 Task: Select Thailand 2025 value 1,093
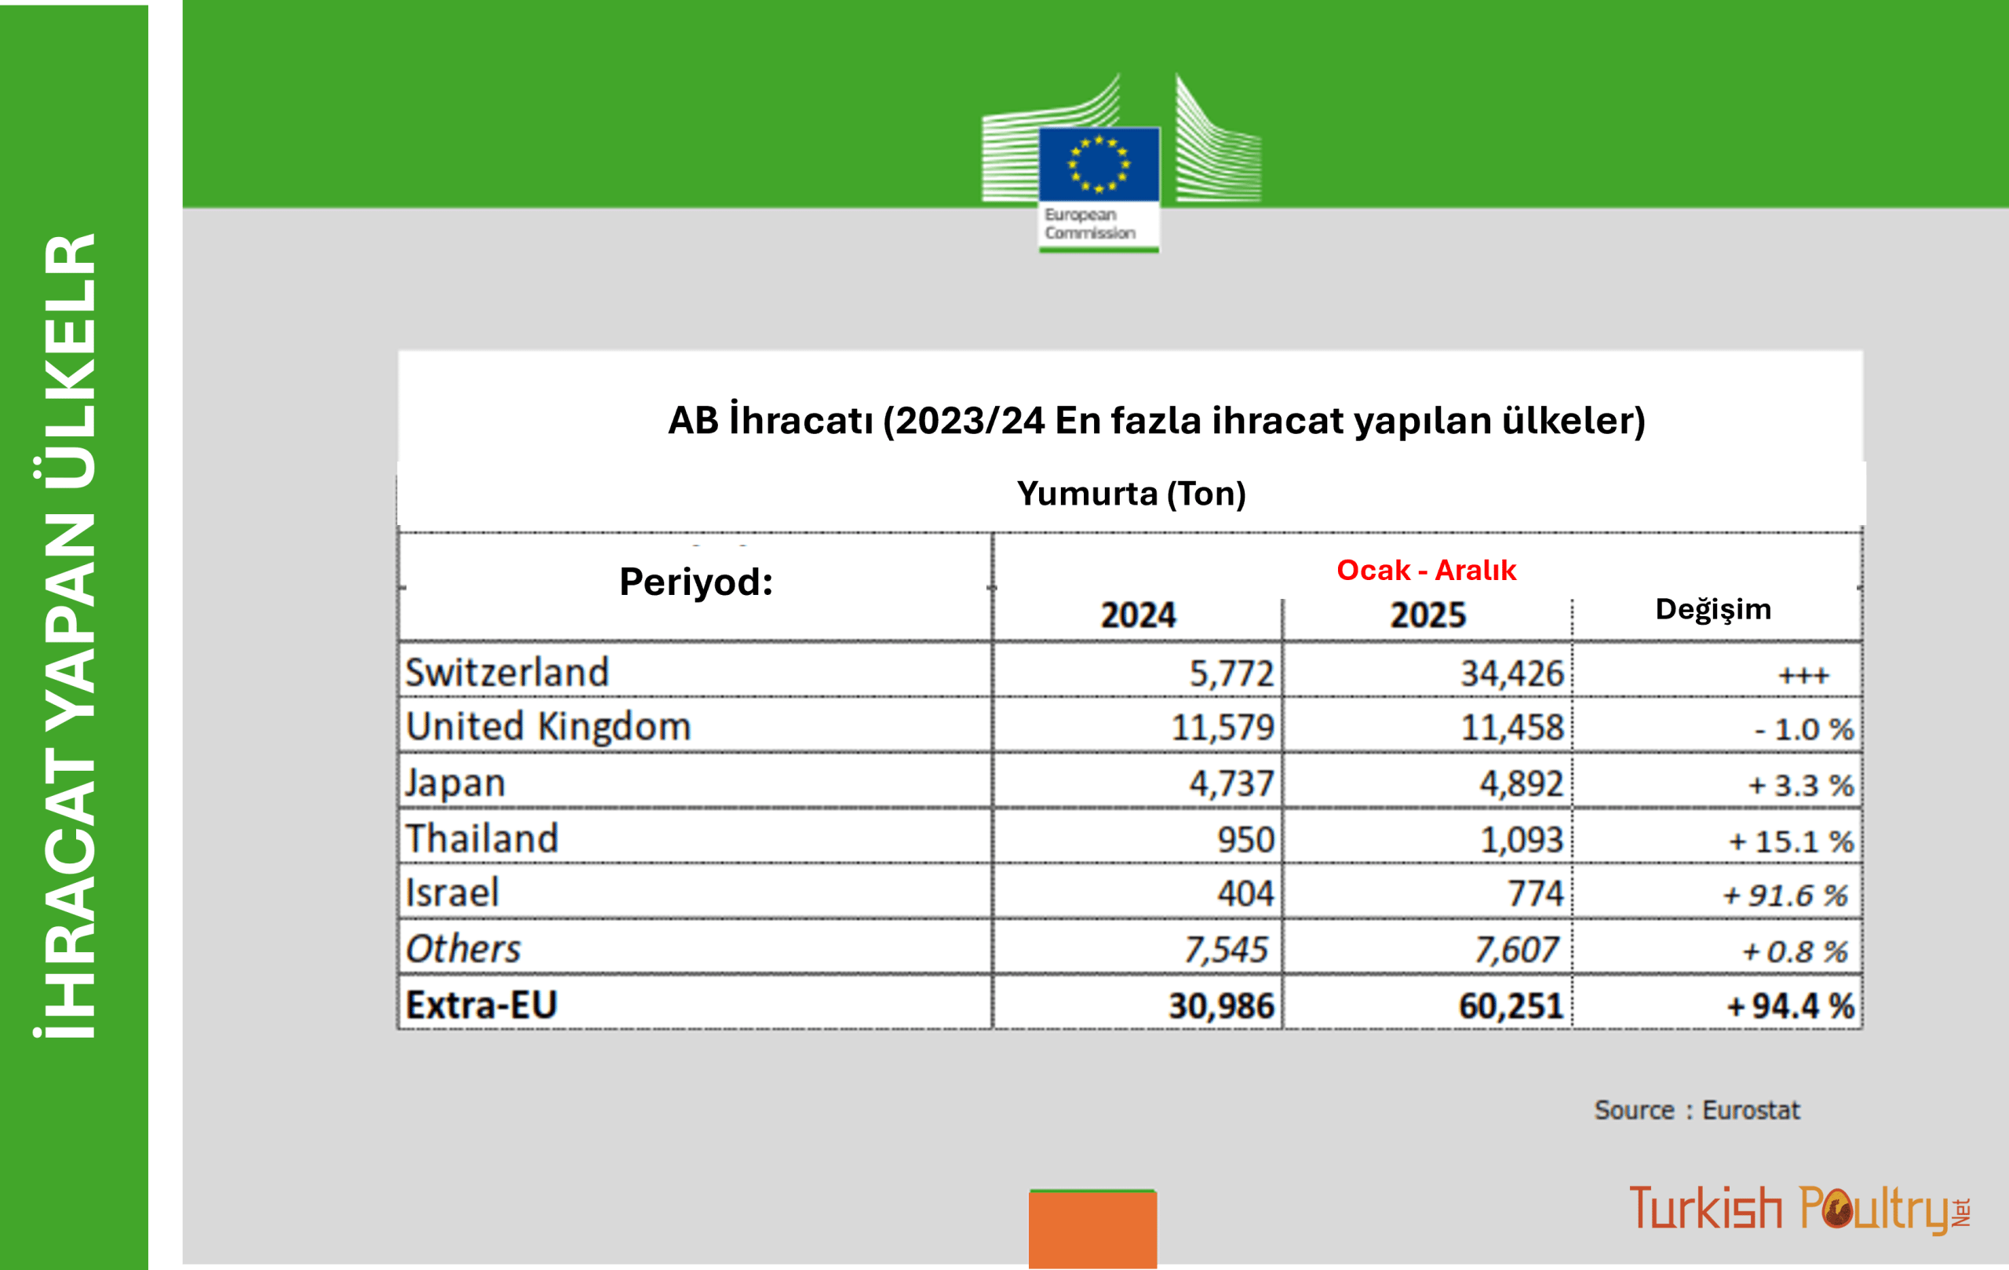pos(1521,839)
